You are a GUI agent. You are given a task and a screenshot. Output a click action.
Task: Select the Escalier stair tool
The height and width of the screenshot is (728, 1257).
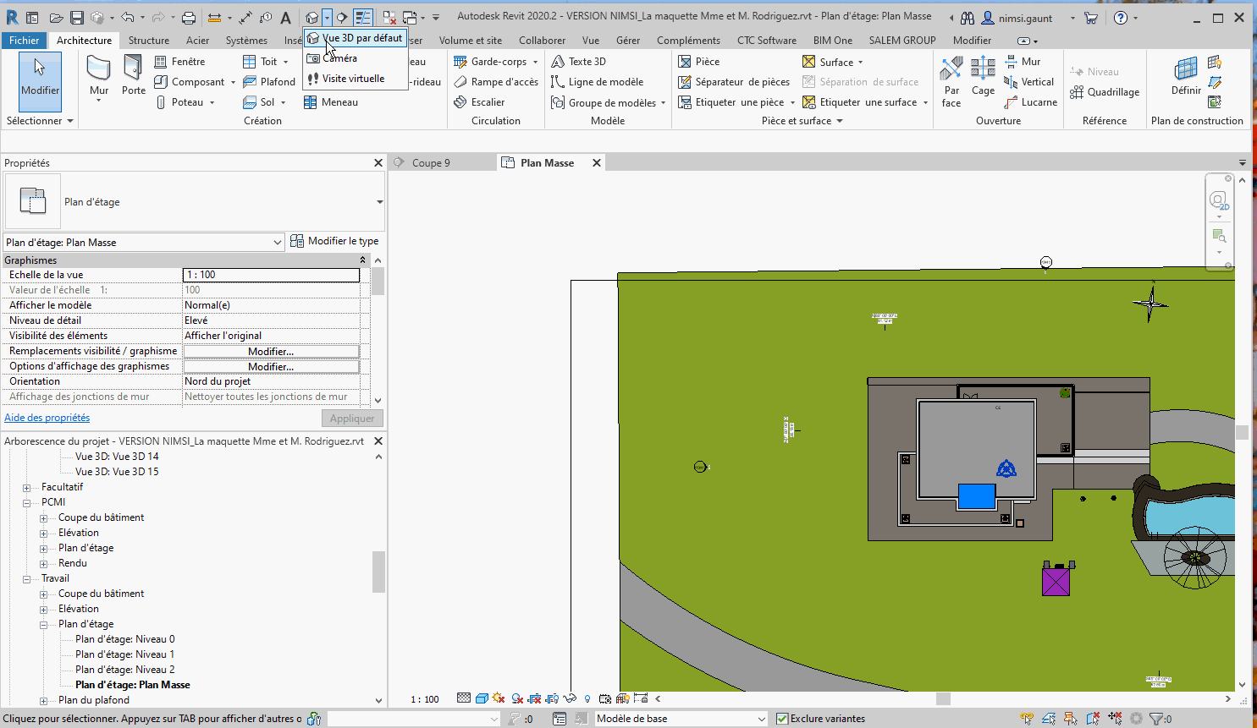(x=479, y=102)
